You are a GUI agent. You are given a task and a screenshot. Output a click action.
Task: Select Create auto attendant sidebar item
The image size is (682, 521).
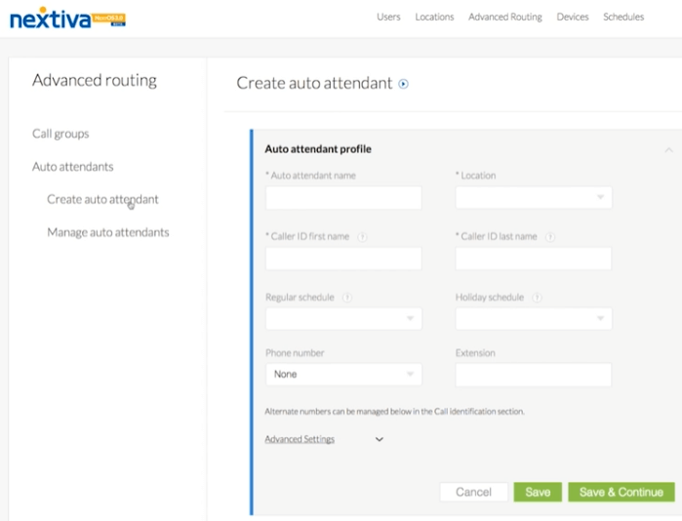102,199
